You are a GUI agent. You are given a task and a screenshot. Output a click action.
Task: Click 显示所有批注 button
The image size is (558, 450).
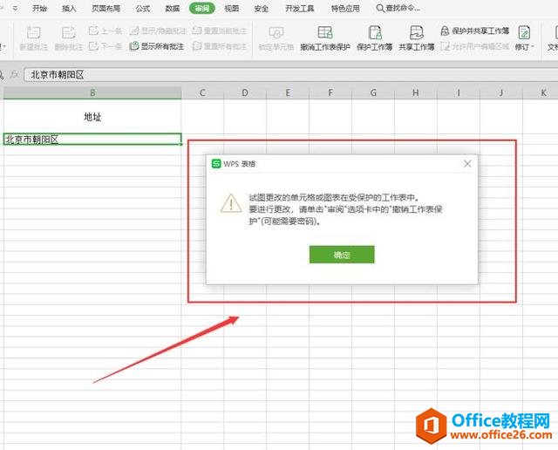pyautogui.click(x=157, y=46)
